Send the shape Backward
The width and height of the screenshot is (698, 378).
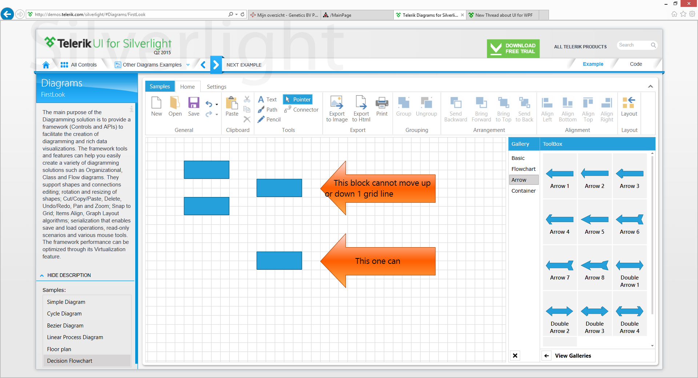point(456,109)
